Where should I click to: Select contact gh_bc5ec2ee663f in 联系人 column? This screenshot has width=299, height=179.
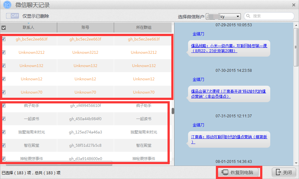32,39
